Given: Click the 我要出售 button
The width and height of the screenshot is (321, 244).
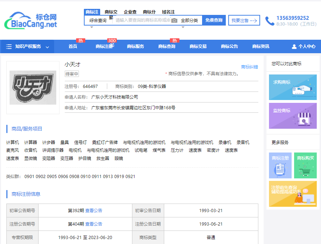Looking at the screenshot, I should (x=244, y=20).
